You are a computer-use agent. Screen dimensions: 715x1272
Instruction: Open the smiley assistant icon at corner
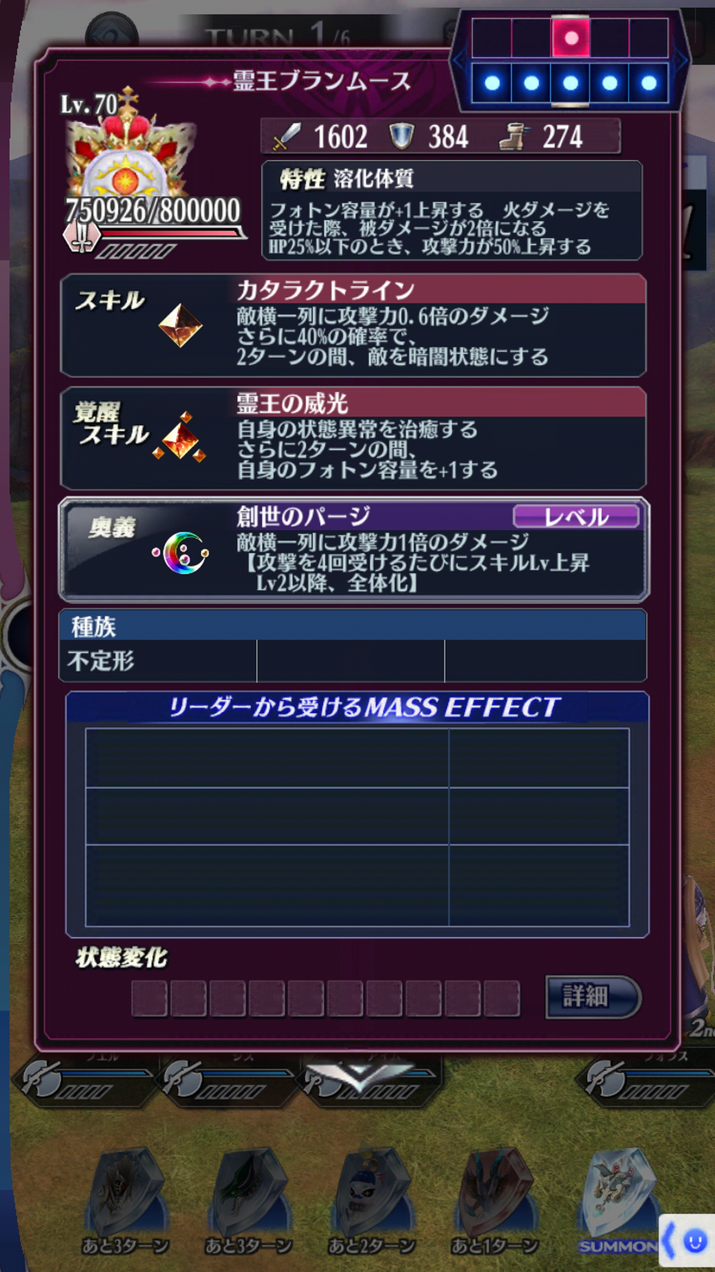pyautogui.click(x=694, y=1242)
